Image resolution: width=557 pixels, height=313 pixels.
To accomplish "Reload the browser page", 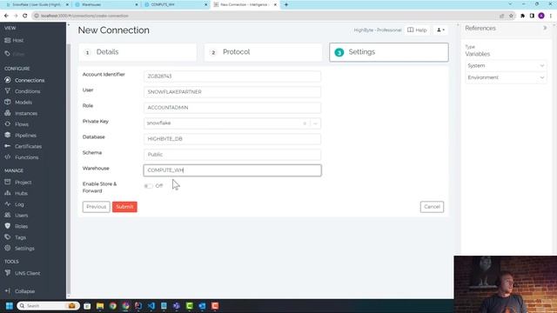I will click(25, 16).
